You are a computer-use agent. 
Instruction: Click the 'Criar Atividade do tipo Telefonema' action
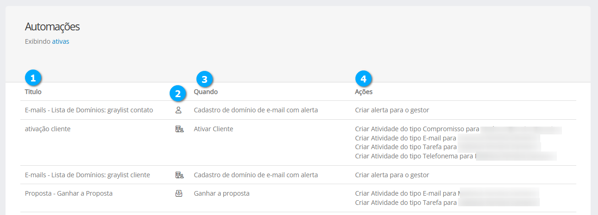[414, 156]
